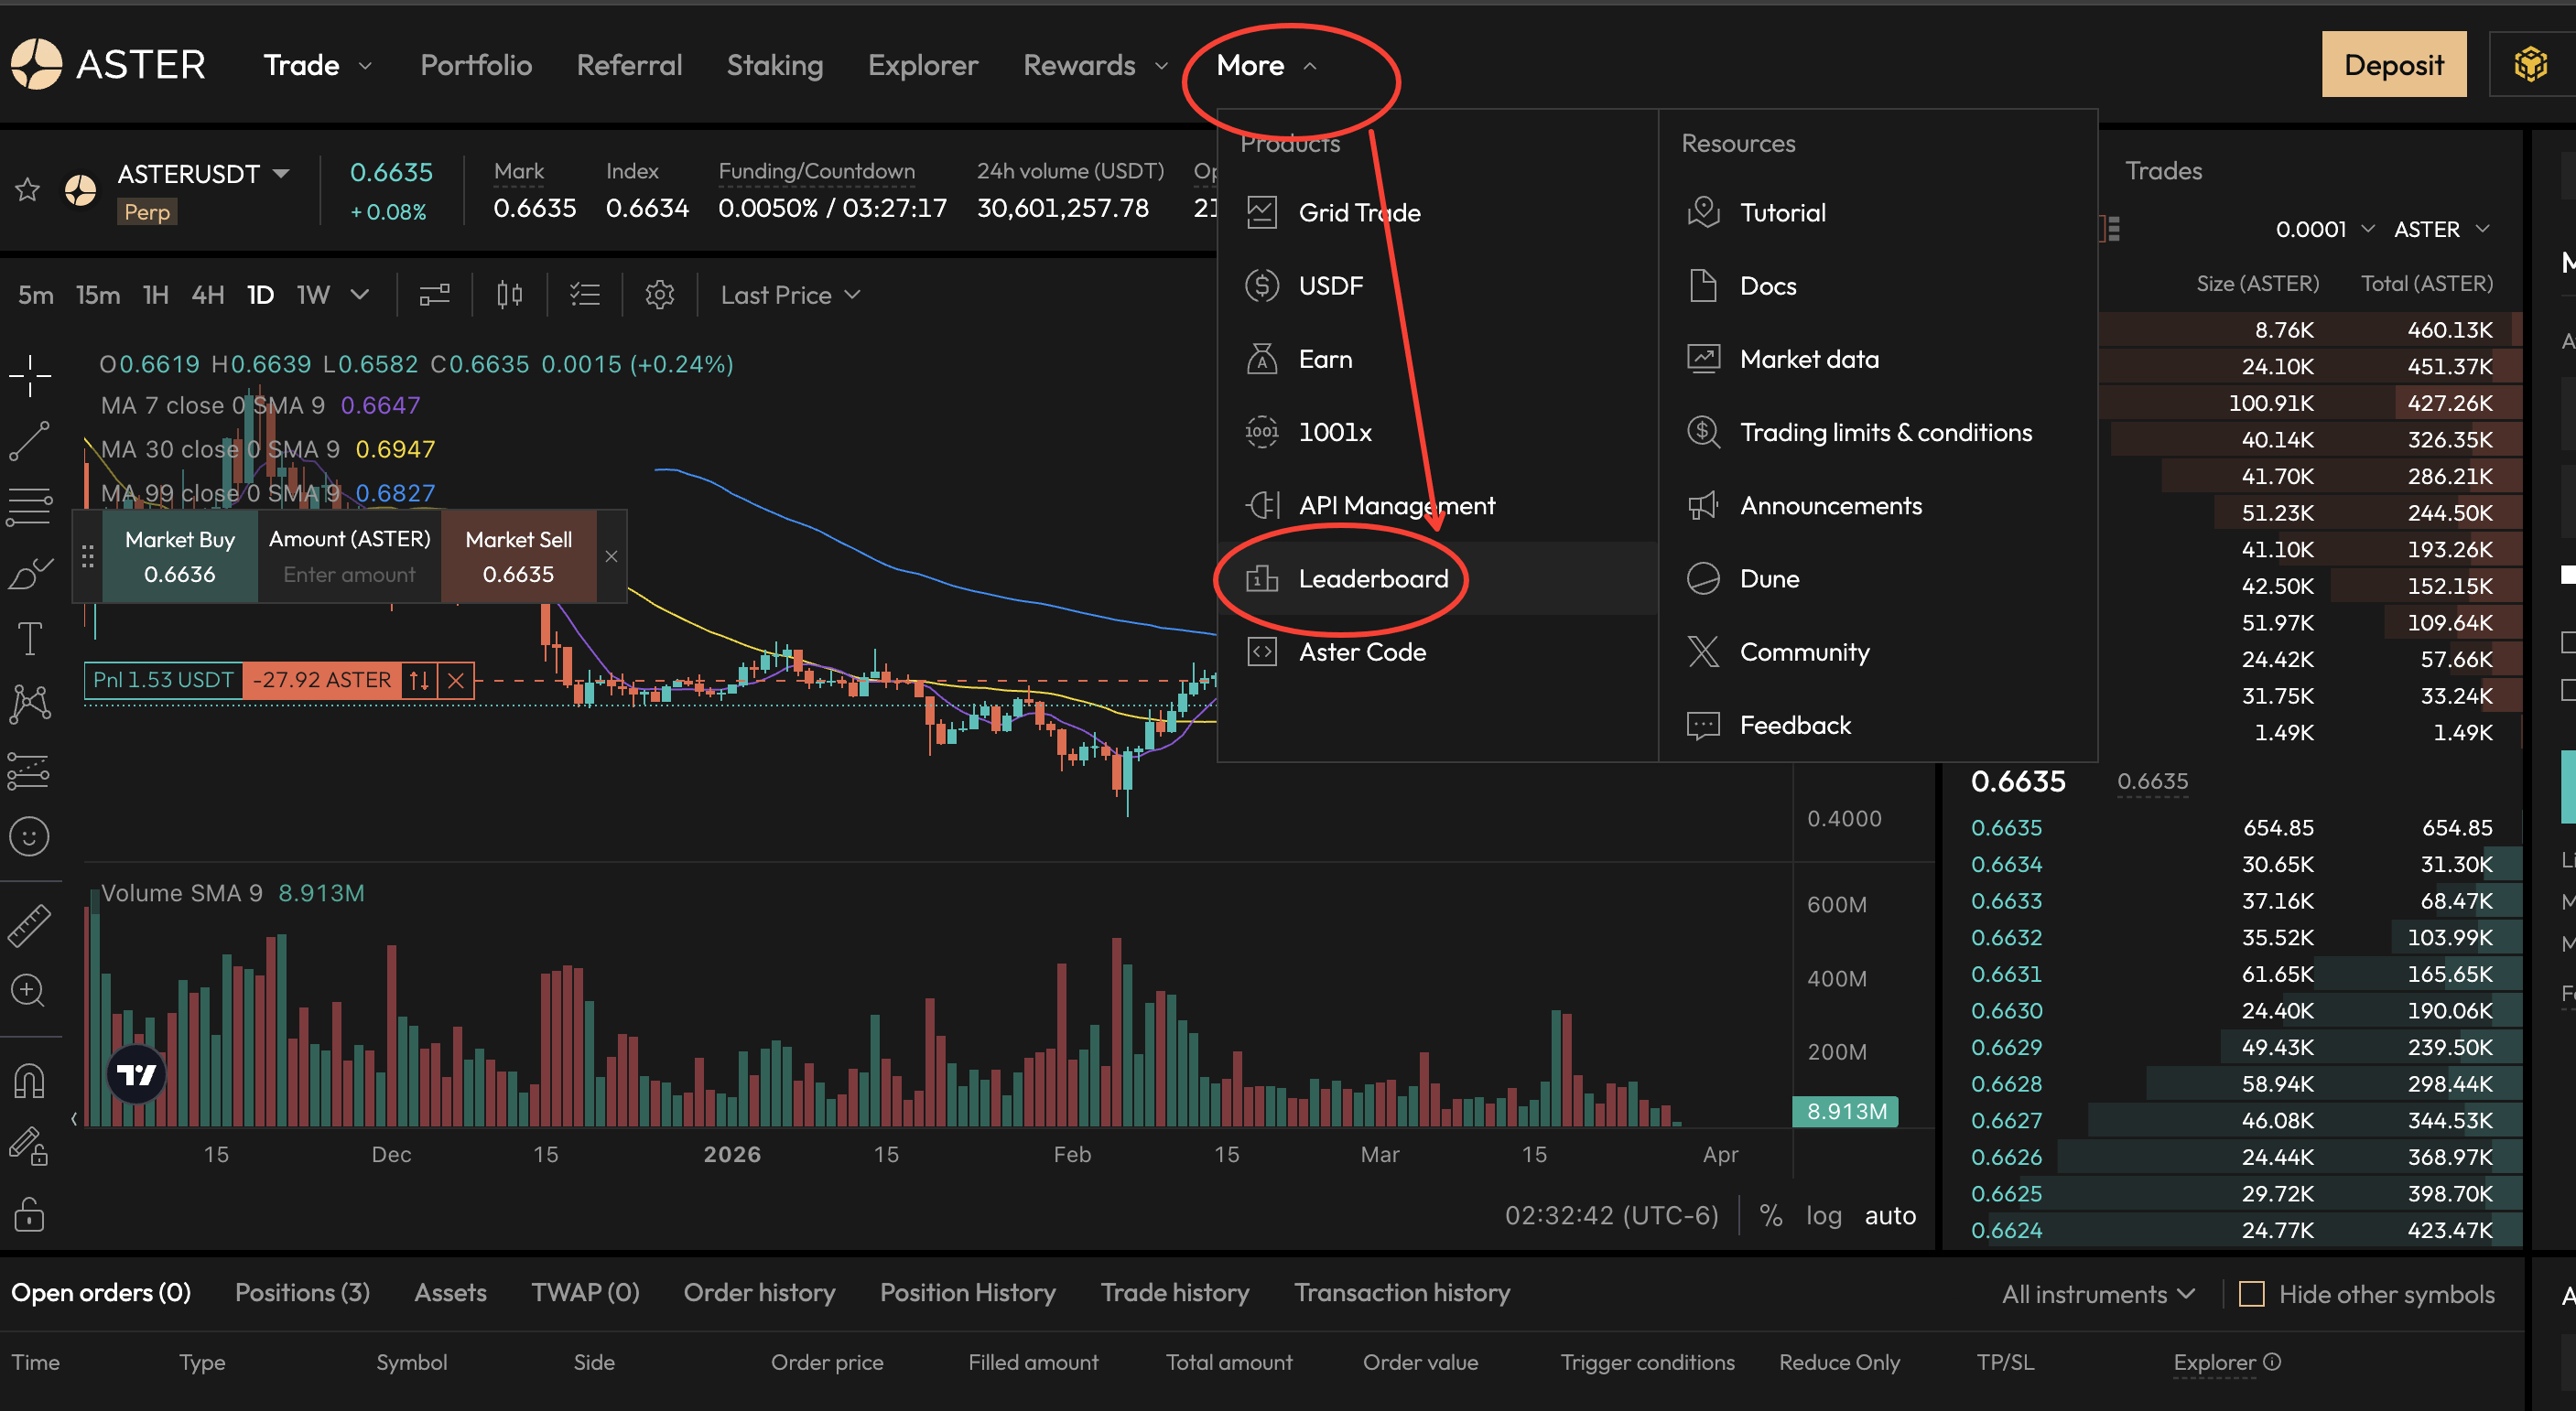The height and width of the screenshot is (1411, 2576).
Task: Click the magnet mode icon
Action: point(30,1081)
